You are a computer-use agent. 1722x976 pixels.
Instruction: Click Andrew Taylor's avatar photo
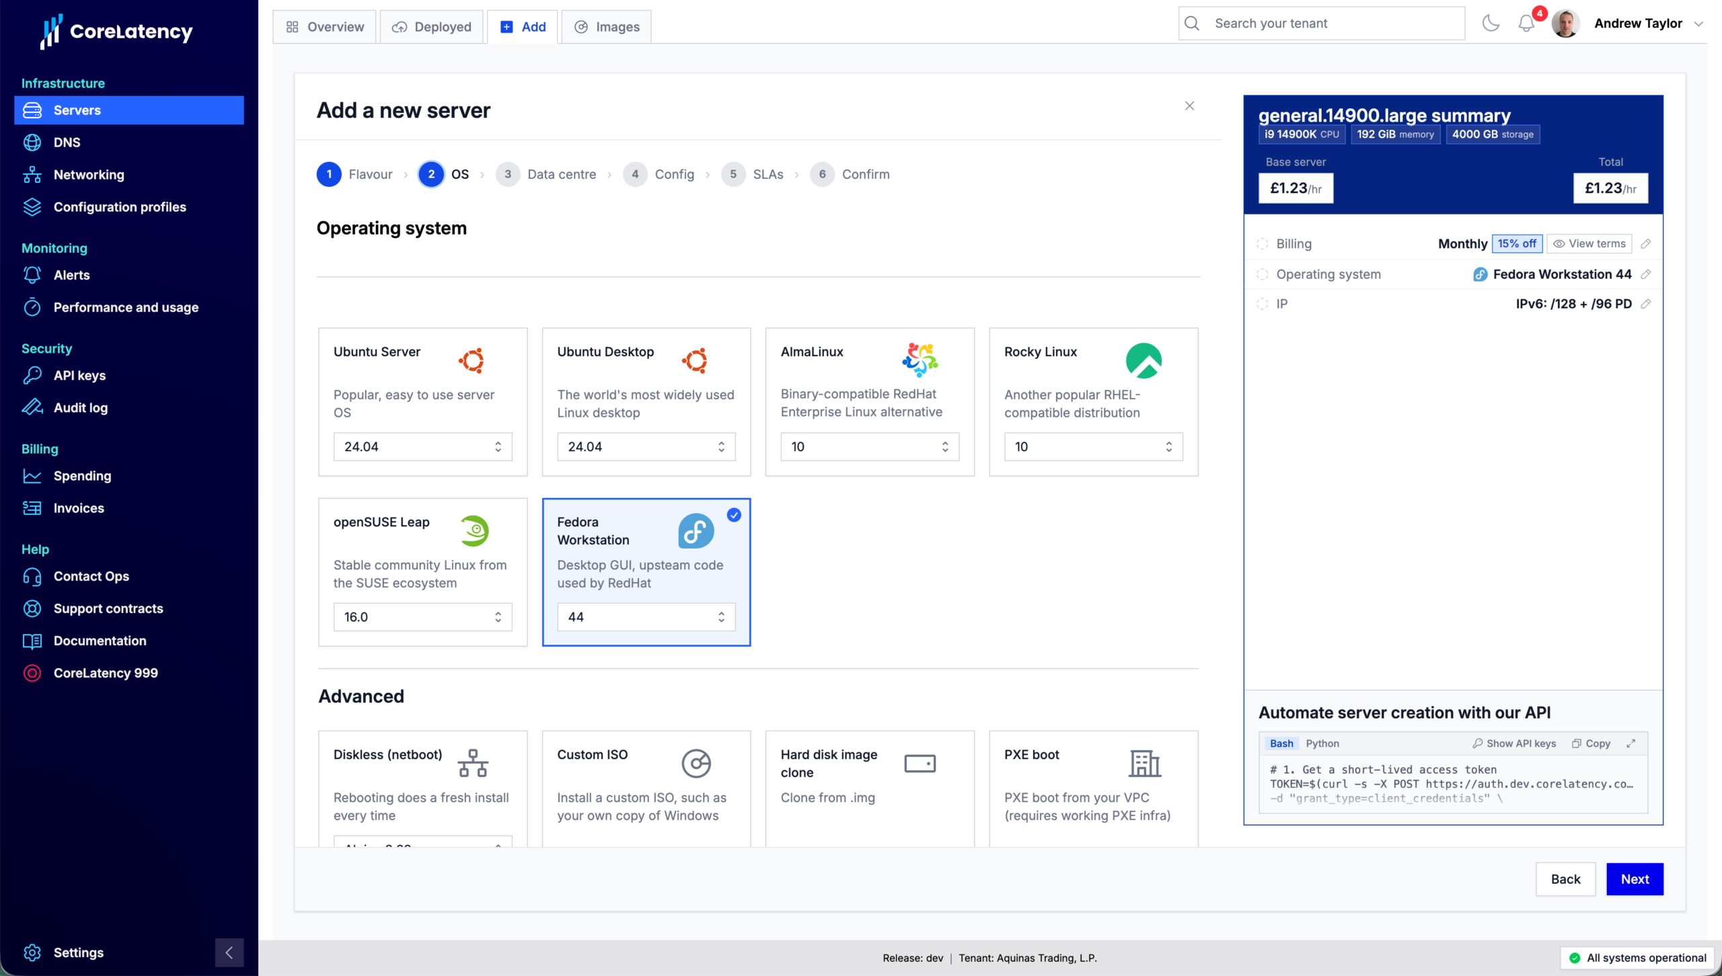[1566, 24]
